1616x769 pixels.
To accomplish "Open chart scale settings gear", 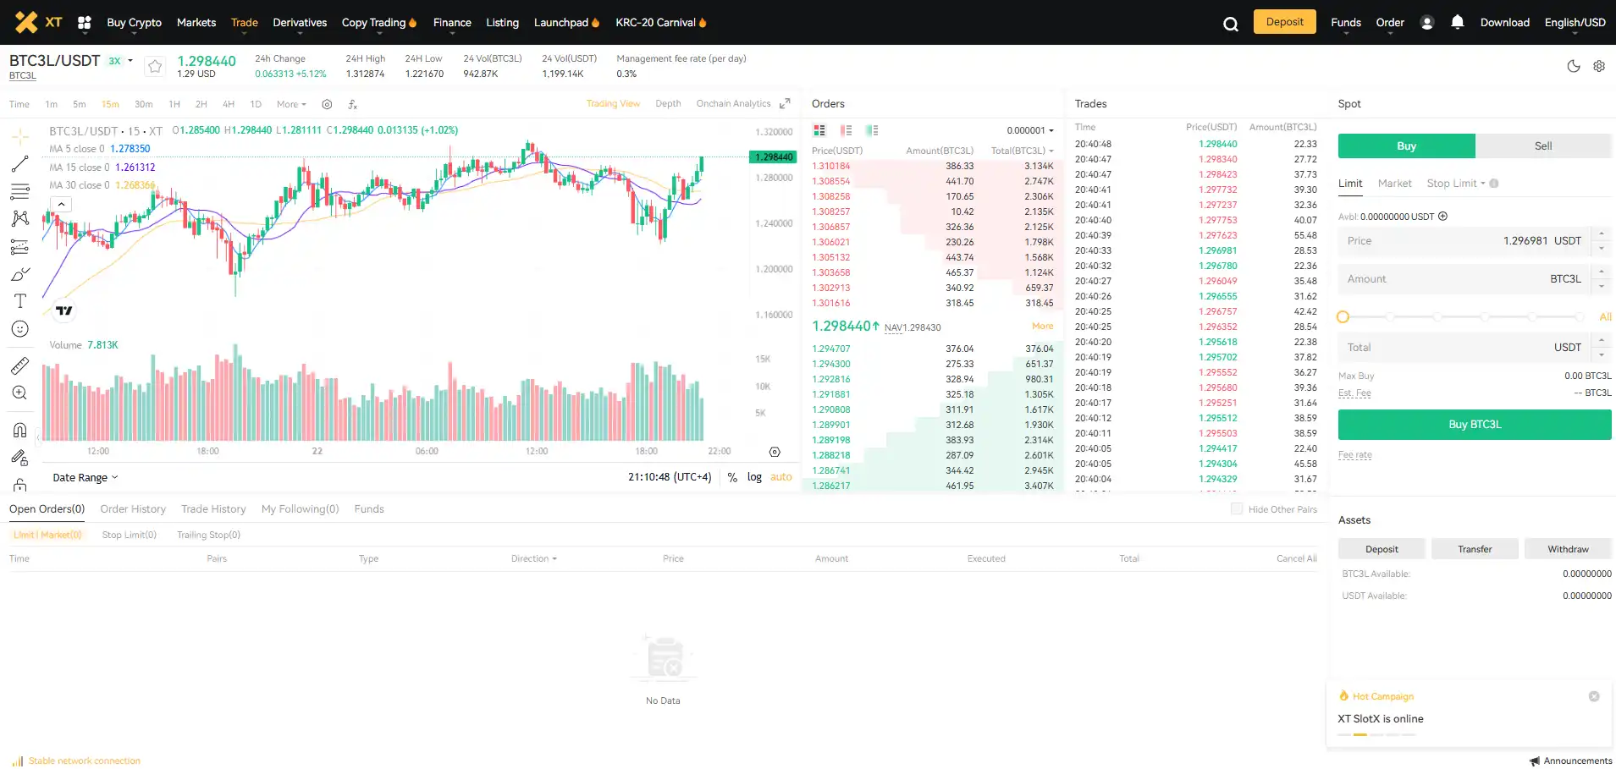I will tap(775, 452).
